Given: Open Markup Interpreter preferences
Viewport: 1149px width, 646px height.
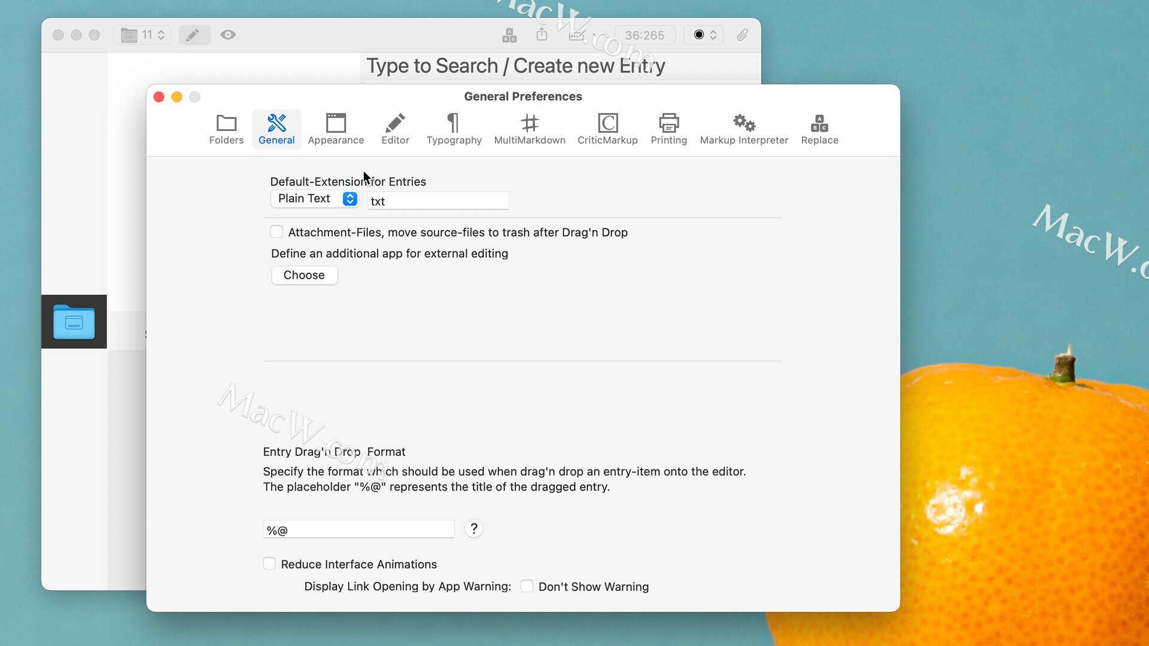Looking at the screenshot, I should 744,129.
